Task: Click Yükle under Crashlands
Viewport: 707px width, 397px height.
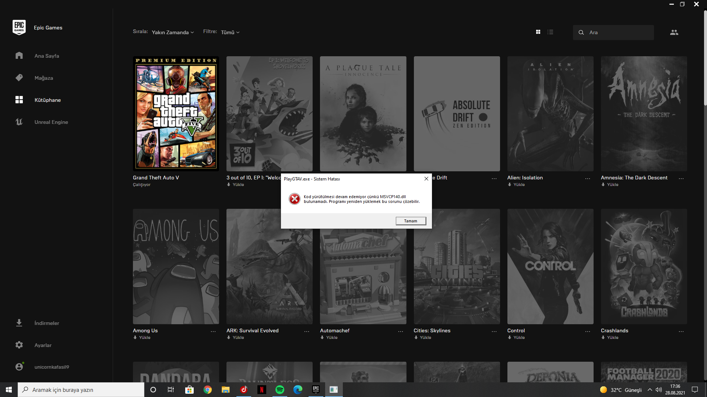Action: tap(610, 337)
